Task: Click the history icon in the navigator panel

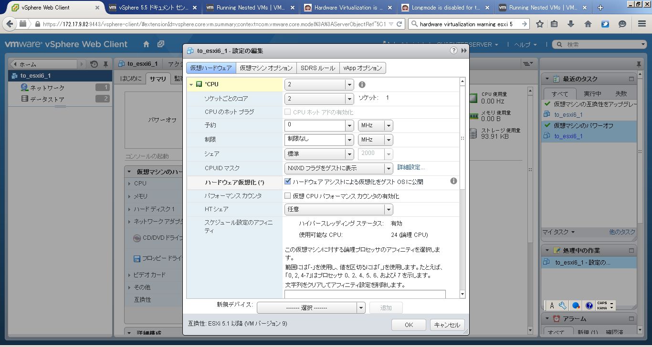Action: tap(94, 64)
